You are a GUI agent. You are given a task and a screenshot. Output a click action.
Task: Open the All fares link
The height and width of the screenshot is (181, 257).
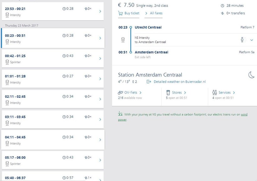point(156,13)
